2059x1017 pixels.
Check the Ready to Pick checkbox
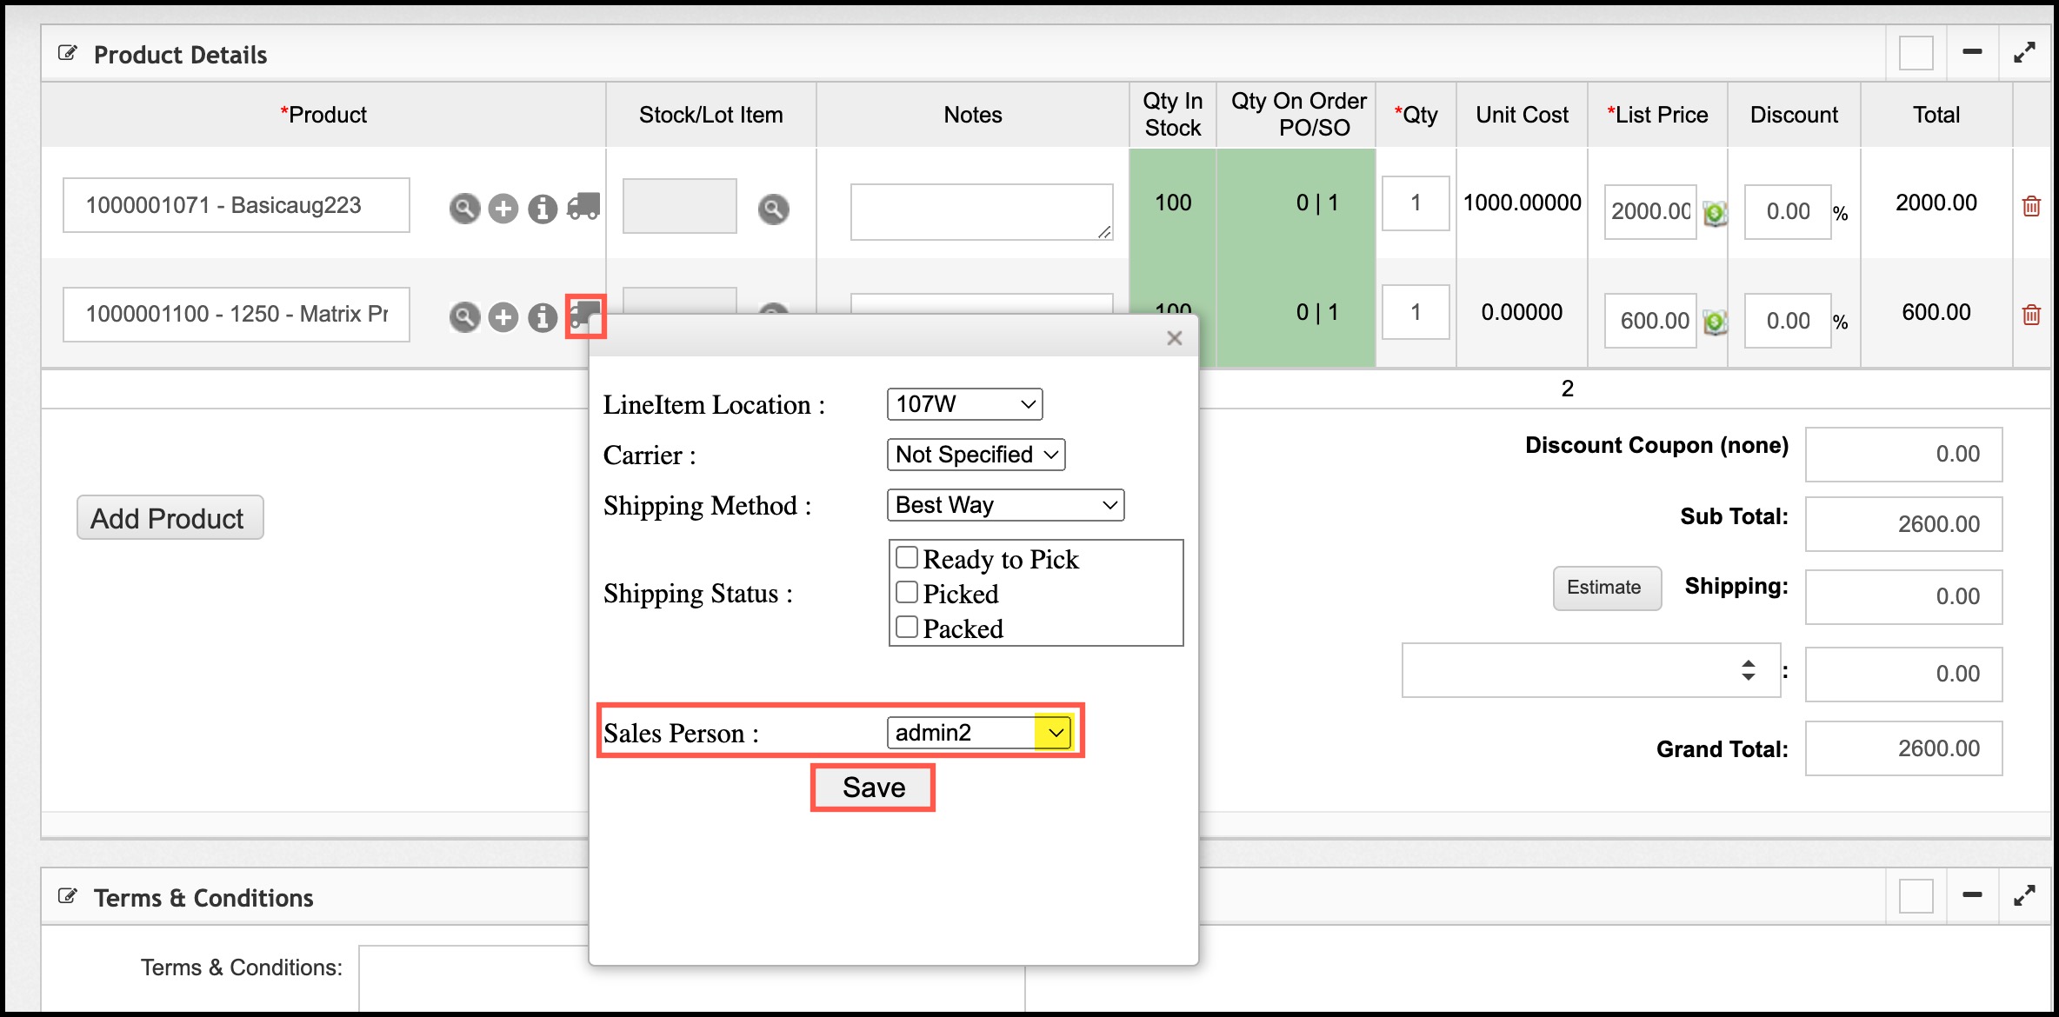(907, 557)
